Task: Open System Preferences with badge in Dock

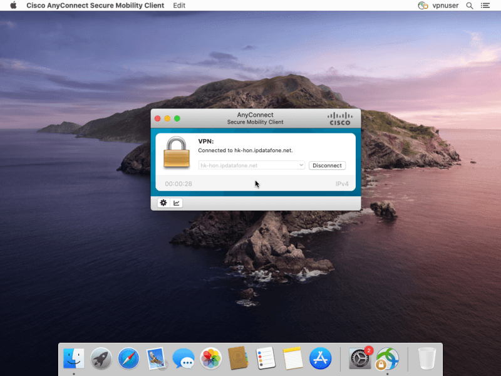Action: pyautogui.click(x=360, y=358)
